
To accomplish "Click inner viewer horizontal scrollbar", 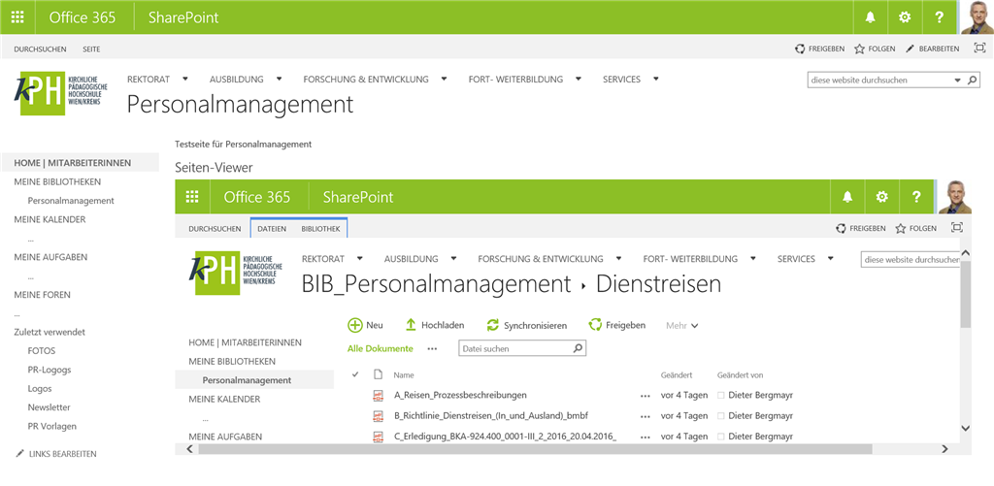I will coord(535,448).
